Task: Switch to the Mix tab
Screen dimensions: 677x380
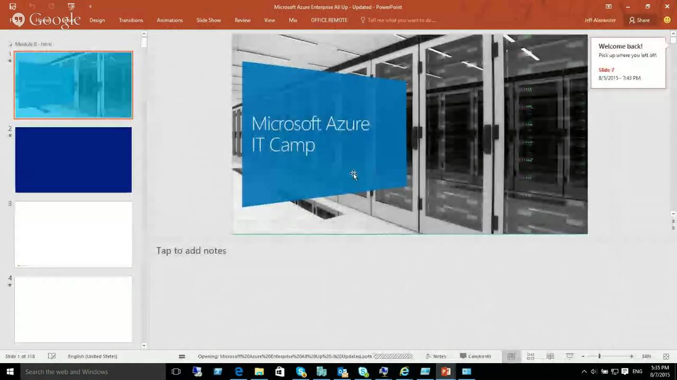Action: 293,20
